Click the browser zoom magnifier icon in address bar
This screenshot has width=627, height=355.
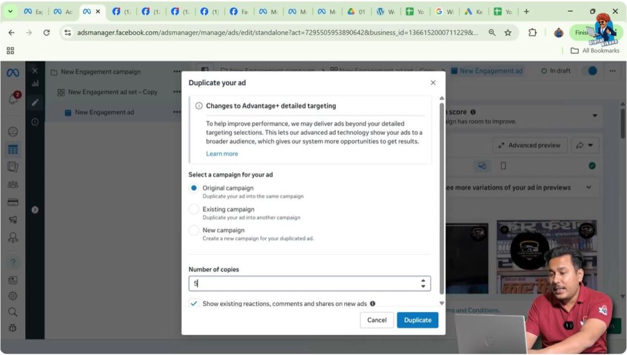(492, 32)
